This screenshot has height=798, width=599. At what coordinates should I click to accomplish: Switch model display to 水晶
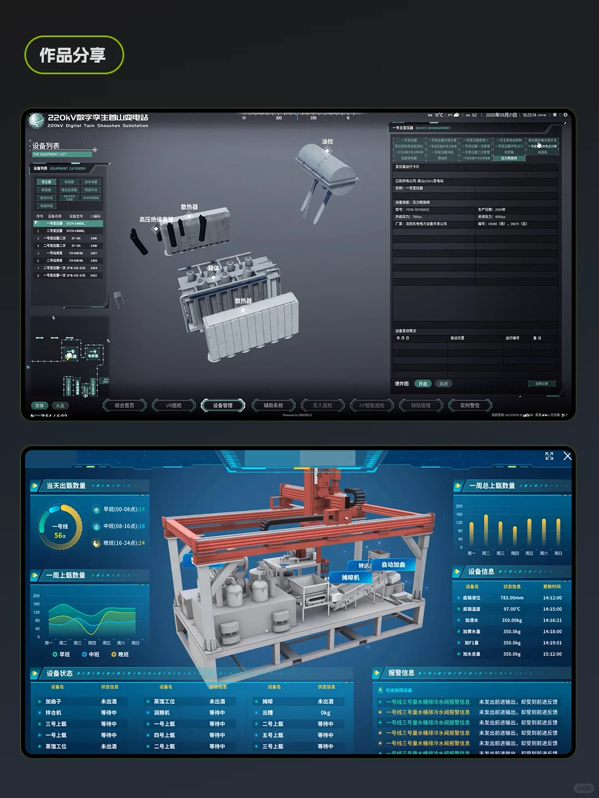[60, 406]
